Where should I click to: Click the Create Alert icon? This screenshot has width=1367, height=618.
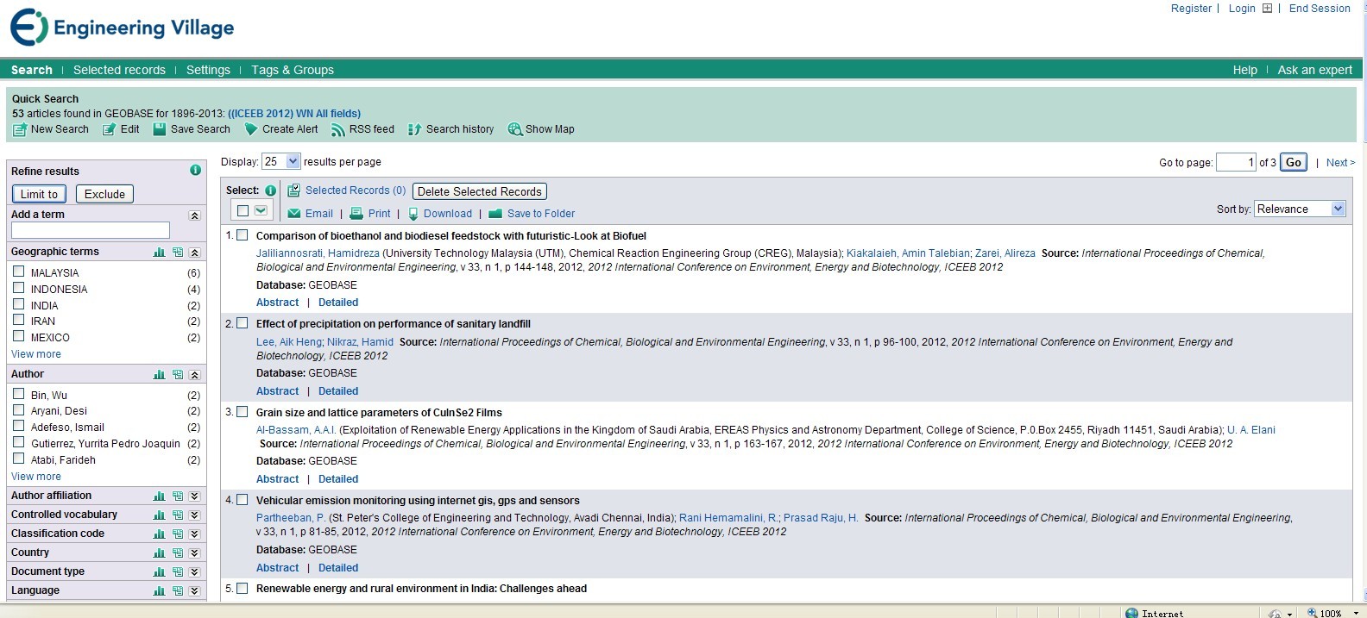coord(251,129)
